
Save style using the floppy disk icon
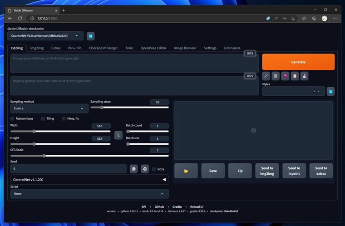[x=304, y=76]
